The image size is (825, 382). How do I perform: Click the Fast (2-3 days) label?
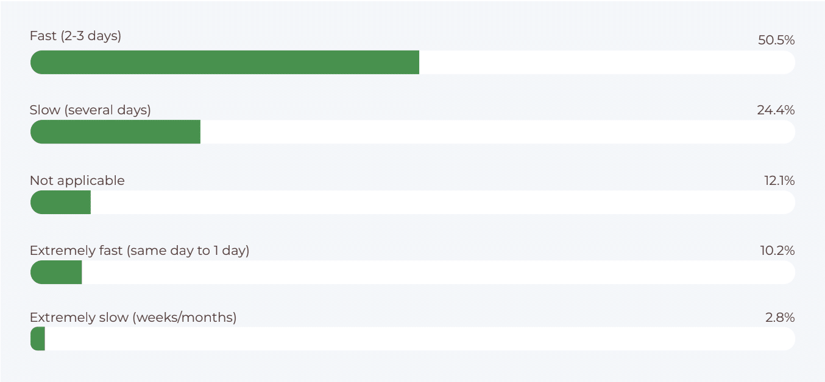click(x=76, y=36)
